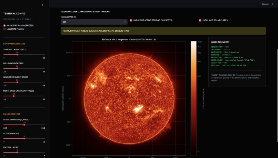This screenshot has height=158, width=278.
Task: Adjust the Encoder Layers slider handle
Action: click(17, 152)
